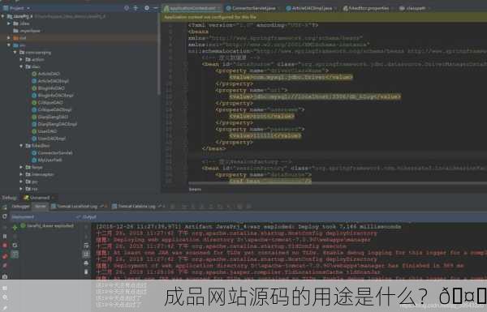Switch to .classpath editor tab
The width and height of the screenshot is (487, 312).
(413, 8)
